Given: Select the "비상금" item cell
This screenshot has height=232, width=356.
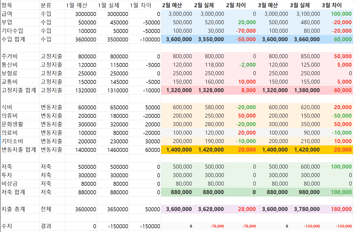Looking at the screenshot, I should pos(20,184).
